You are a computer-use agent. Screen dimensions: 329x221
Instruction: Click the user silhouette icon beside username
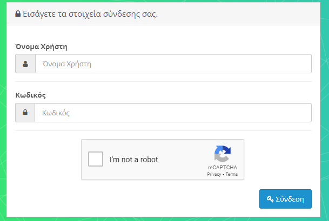coord(25,64)
